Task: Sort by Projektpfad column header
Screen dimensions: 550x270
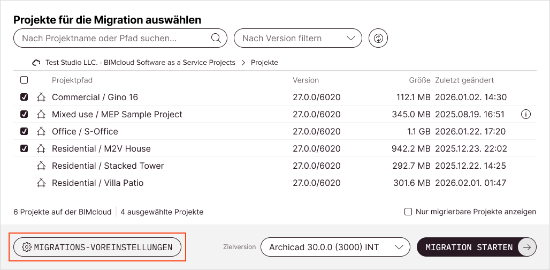Action: [x=72, y=80]
